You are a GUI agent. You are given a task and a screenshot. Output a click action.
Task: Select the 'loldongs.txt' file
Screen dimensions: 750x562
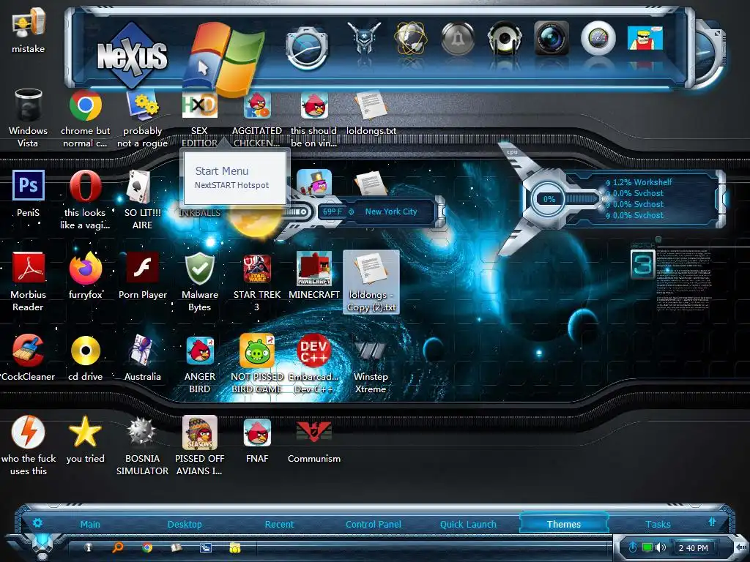pyautogui.click(x=371, y=113)
